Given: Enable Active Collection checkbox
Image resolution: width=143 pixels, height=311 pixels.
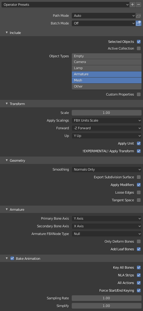Looking at the screenshot, I should (139, 48).
